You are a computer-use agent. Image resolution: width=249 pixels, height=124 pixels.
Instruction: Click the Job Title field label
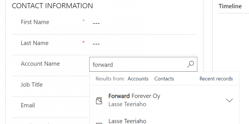[32, 85]
